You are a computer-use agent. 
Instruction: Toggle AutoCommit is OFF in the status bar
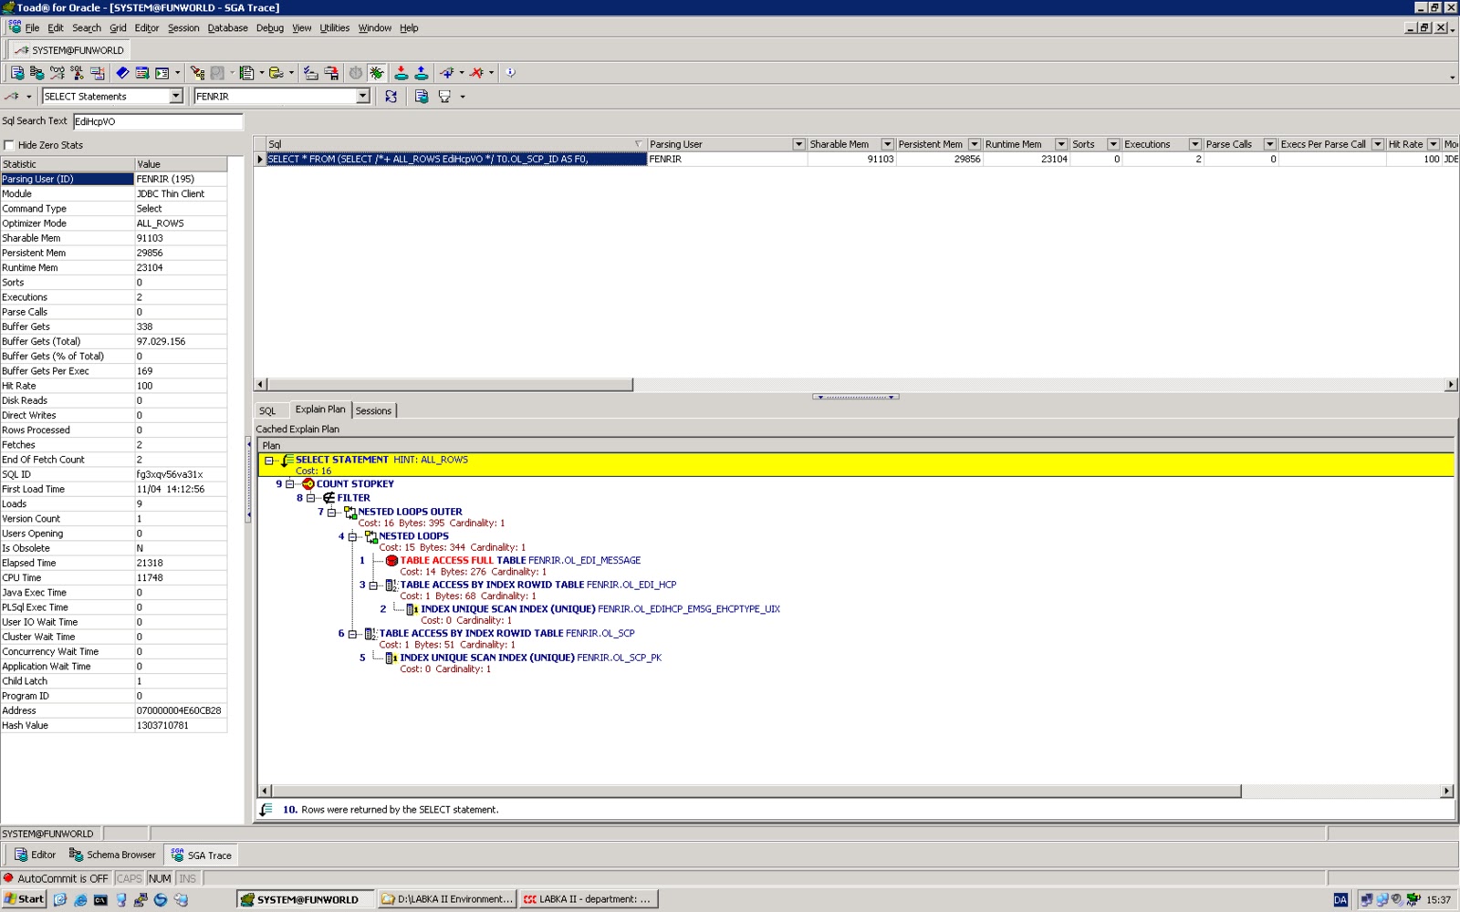pyautogui.click(x=57, y=878)
